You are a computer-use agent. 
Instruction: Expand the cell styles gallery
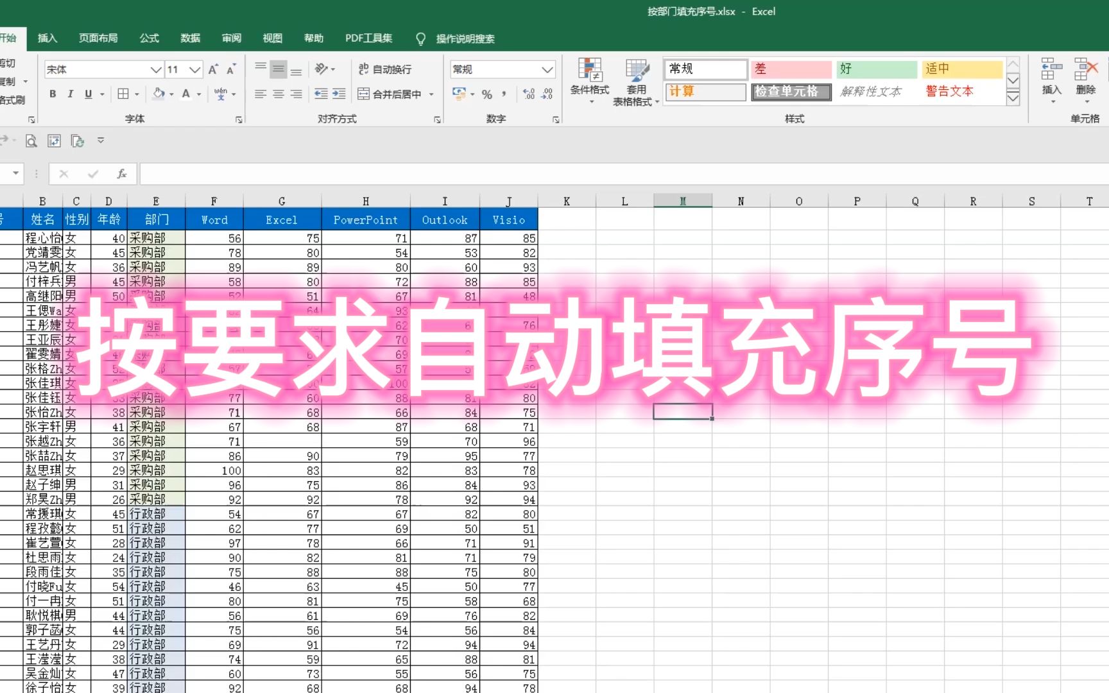1013,98
